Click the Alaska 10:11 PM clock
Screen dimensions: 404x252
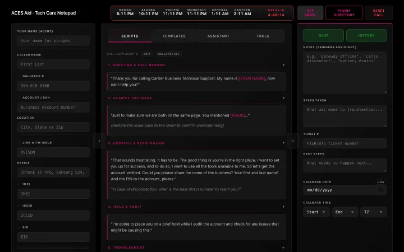(x=148, y=12)
